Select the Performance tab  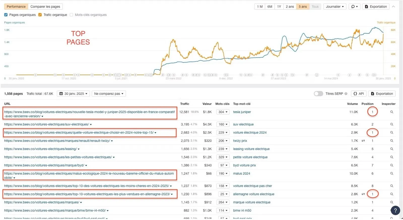16,7
